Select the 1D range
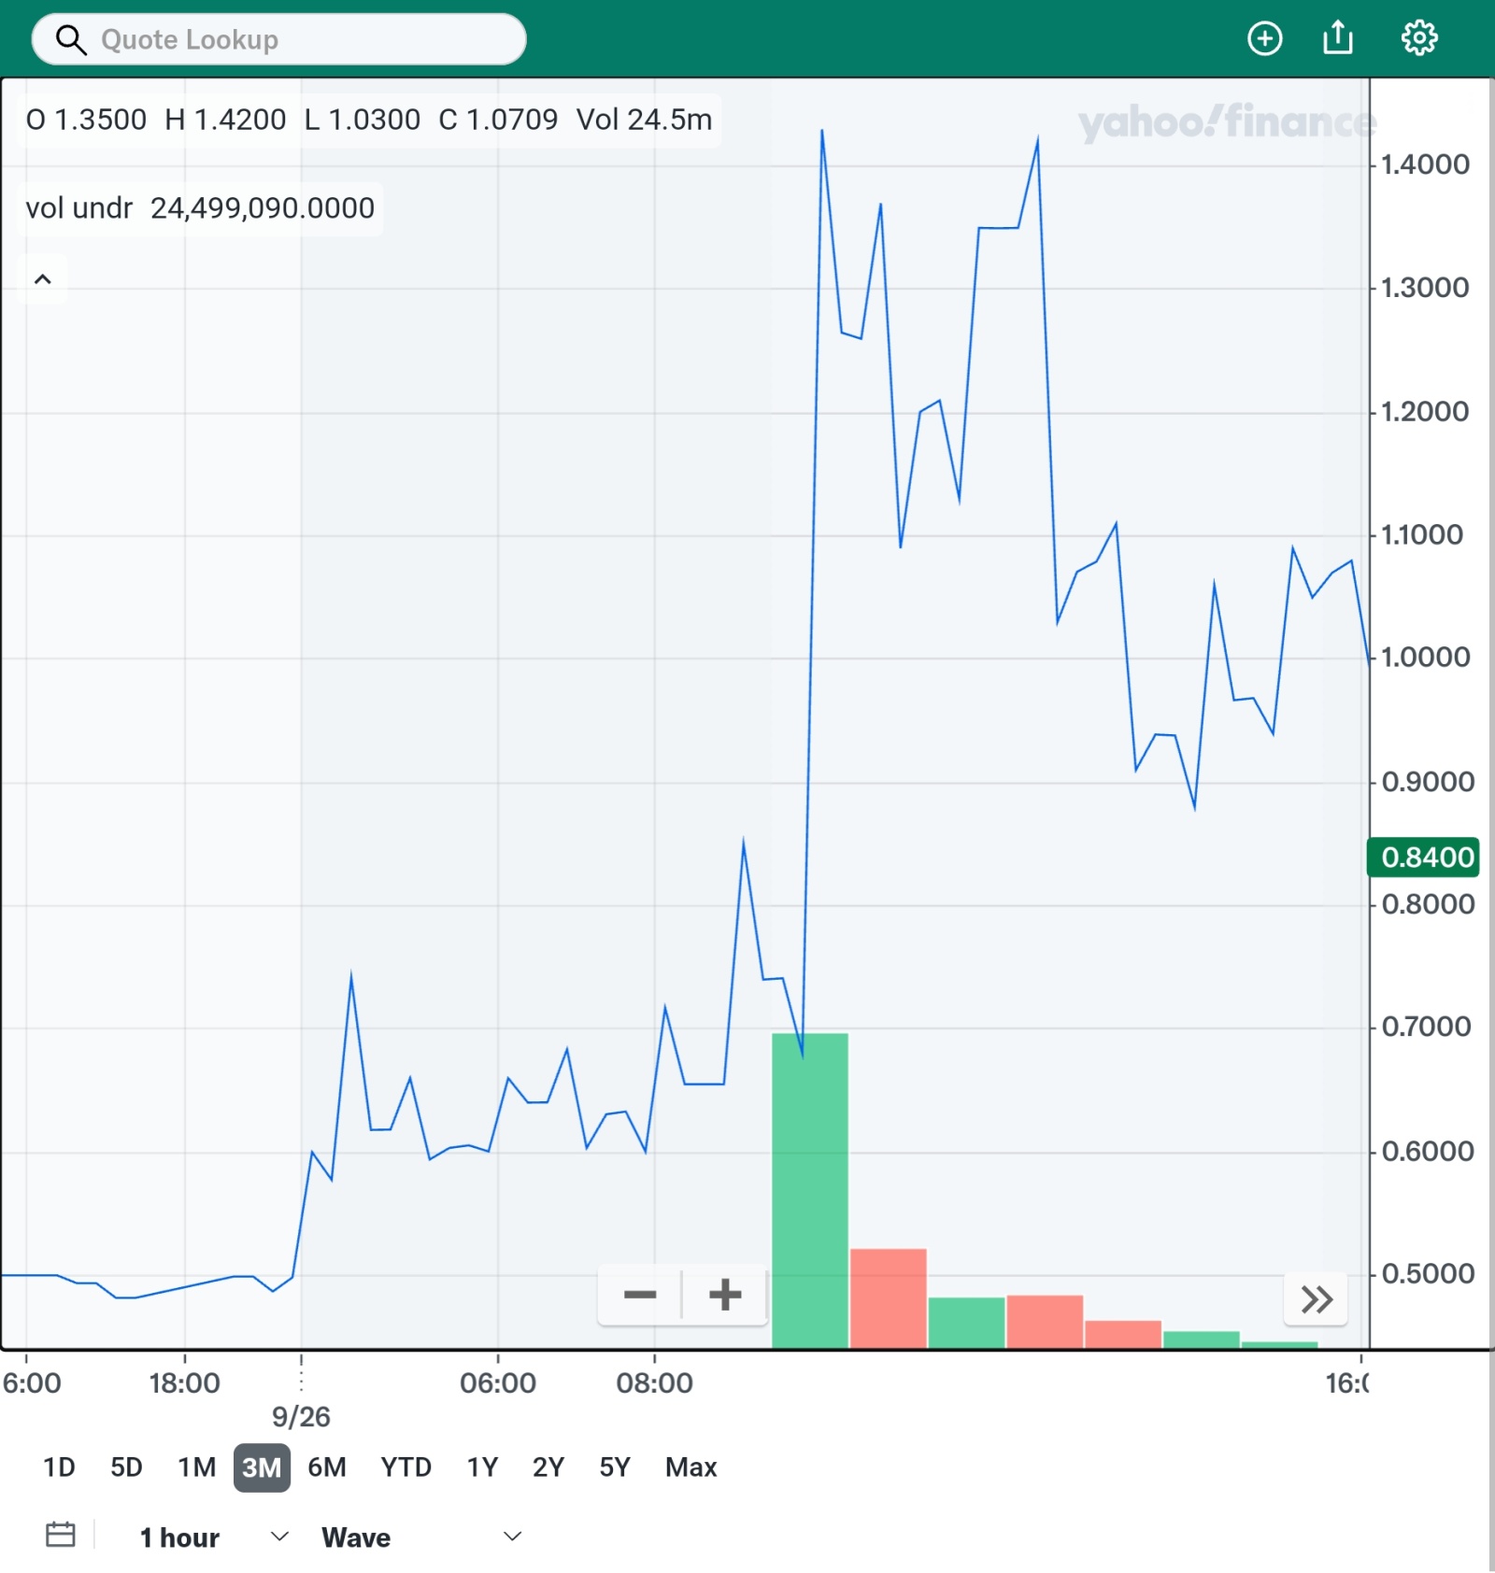This screenshot has width=1495, height=1573. pyautogui.click(x=59, y=1467)
